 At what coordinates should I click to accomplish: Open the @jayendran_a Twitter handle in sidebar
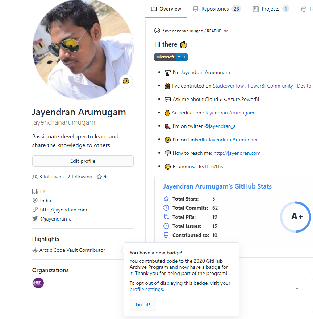56,219
